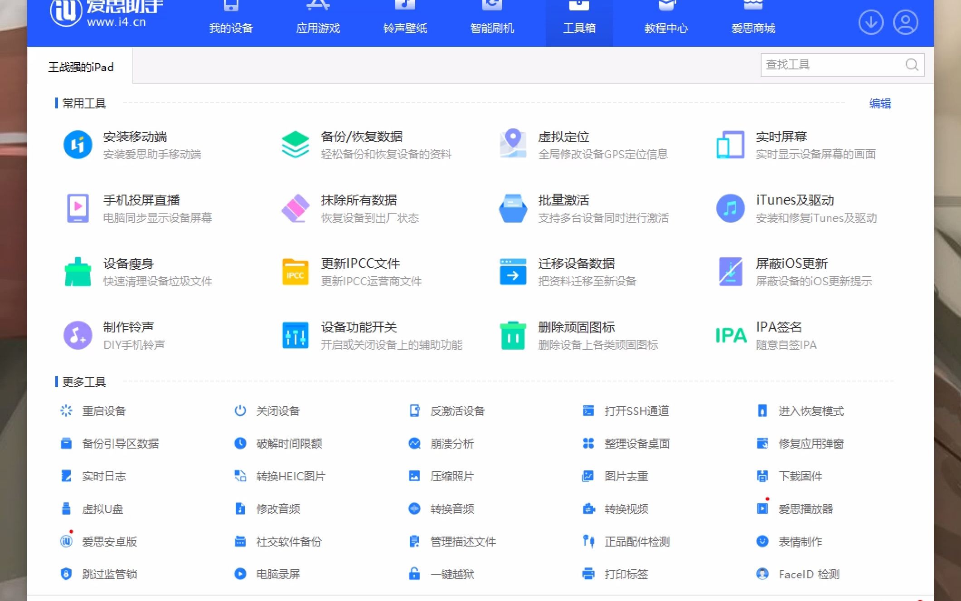Open the 虚拟定位 map pin icon
This screenshot has width=961, height=601.
513,144
